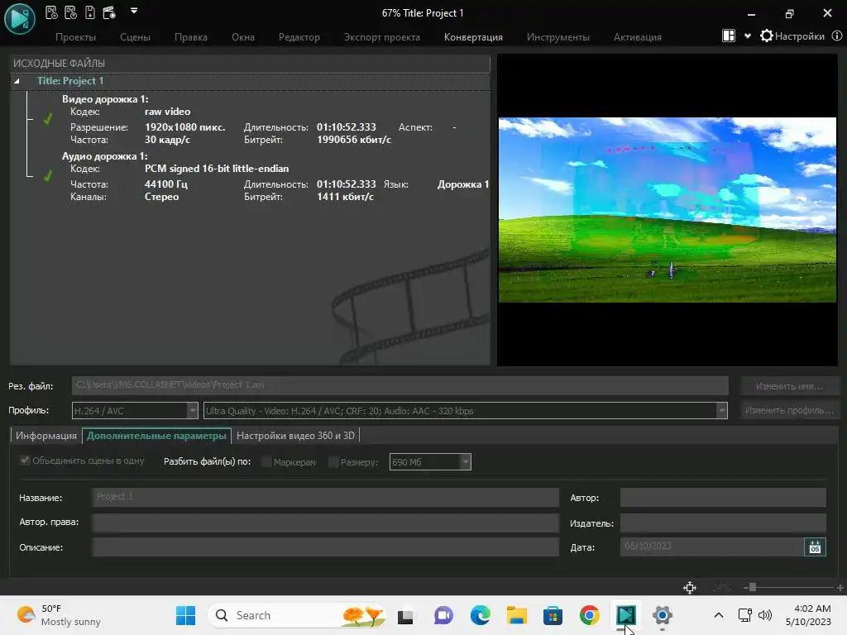The width and height of the screenshot is (847, 635).
Task: Open Task View on the taskbar
Action: [x=405, y=615]
